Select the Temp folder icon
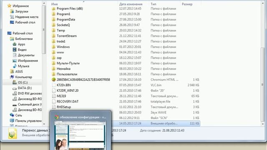Image resolution: width=267 pixels, height=150 pixels. 54,30
